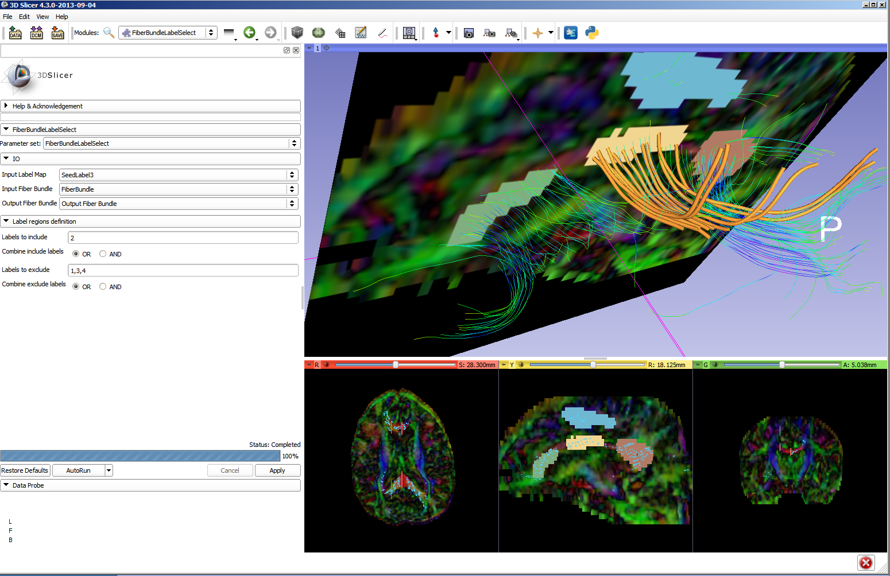Viewport: 890px width, 576px height.
Task: Open the Python interactor icon
Action: pyautogui.click(x=592, y=33)
